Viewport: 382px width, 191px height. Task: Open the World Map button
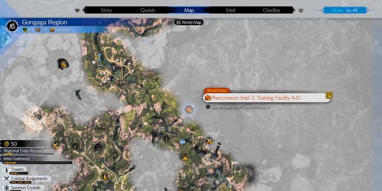(x=189, y=22)
